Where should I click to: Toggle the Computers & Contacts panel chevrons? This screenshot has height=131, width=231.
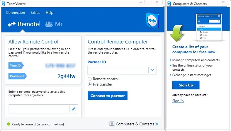pos(157,124)
